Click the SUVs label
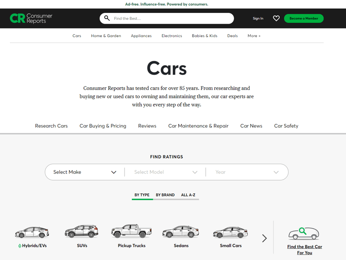This screenshot has width=346, height=260. click(x=82, y=245)
